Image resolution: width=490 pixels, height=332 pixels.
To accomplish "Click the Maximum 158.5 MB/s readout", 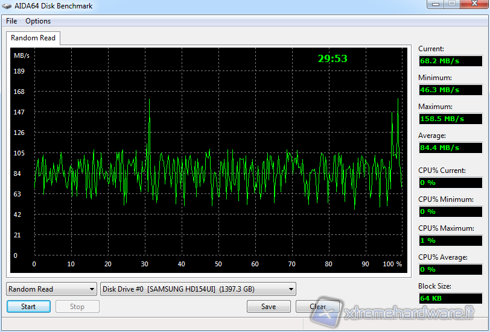I will click(x=450, y=119).
